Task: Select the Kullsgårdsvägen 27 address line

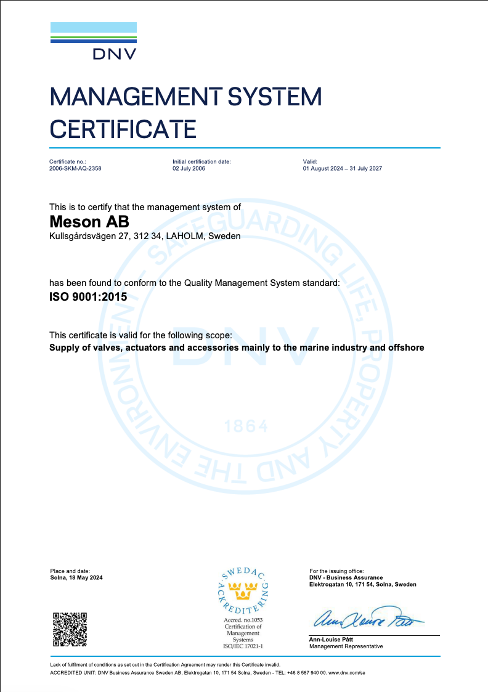Action: pyautogui.click(x=145, y=236)
